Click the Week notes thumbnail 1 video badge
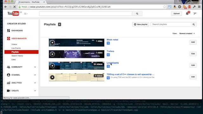 [99, 41]
